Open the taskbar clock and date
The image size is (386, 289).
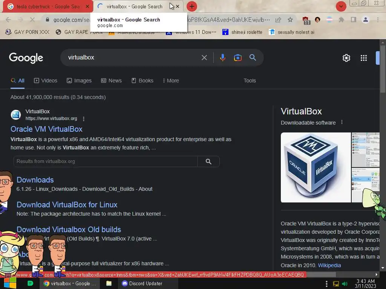(x=365, y=284)
